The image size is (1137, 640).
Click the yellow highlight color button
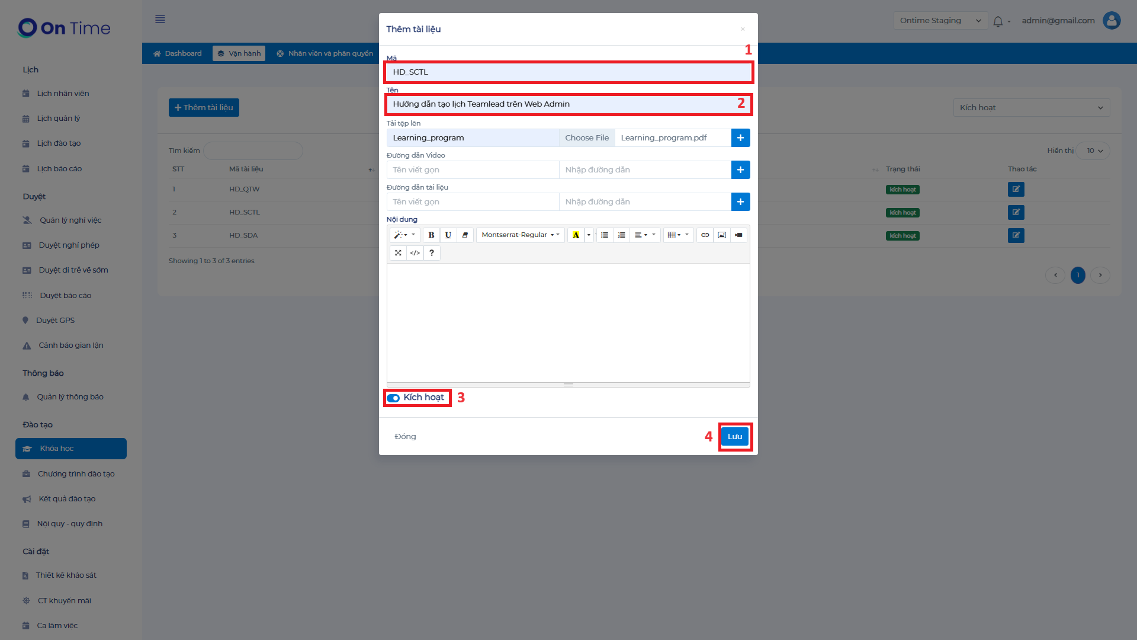[576, 235]
